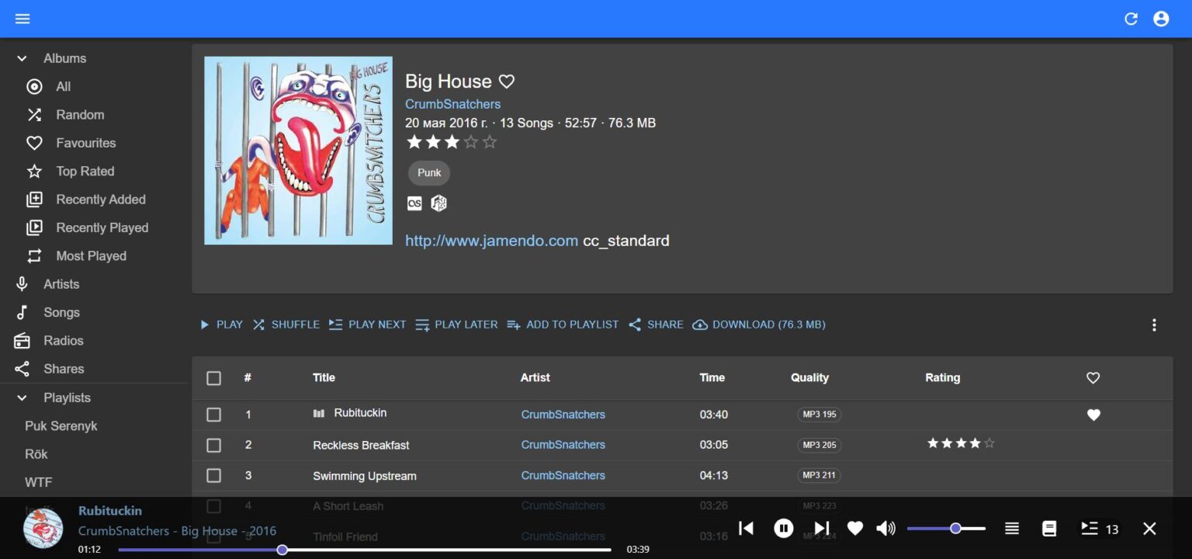Click the SHUFFLE button
Screen dimensions: 1192x559
point(286,325)
